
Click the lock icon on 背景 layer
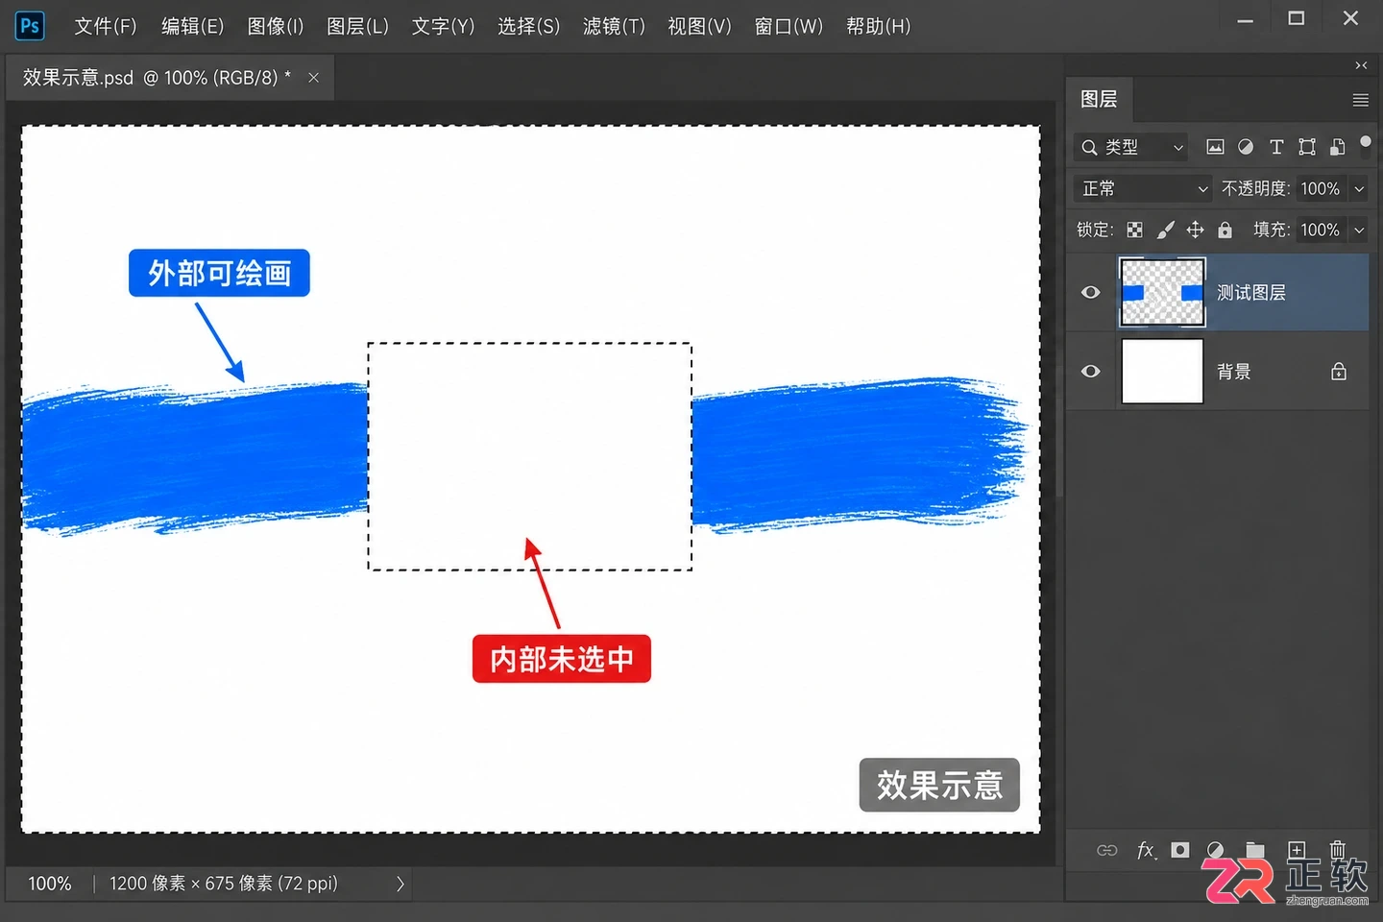click(x=1339, y=372)
